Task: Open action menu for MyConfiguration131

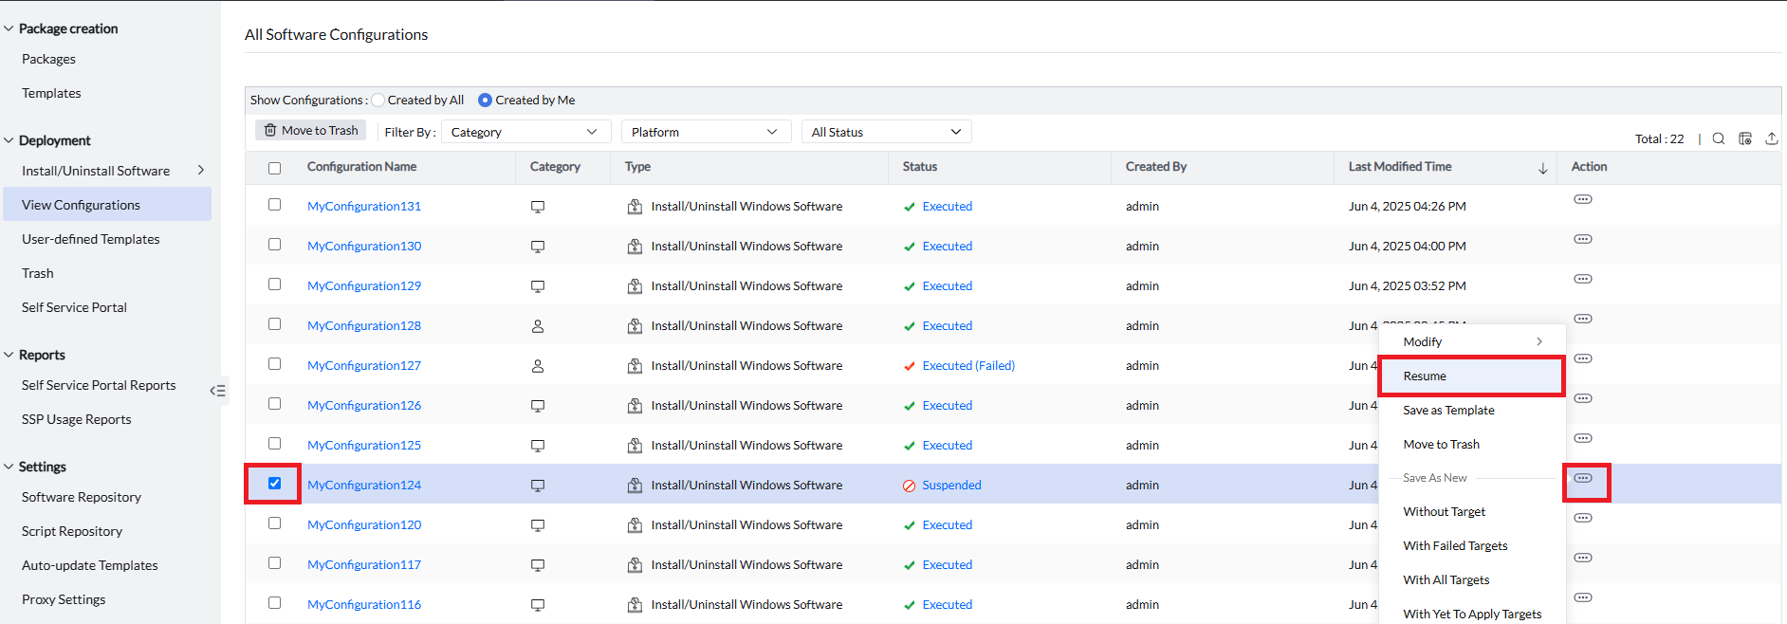Action: (x=1582, y=199)
